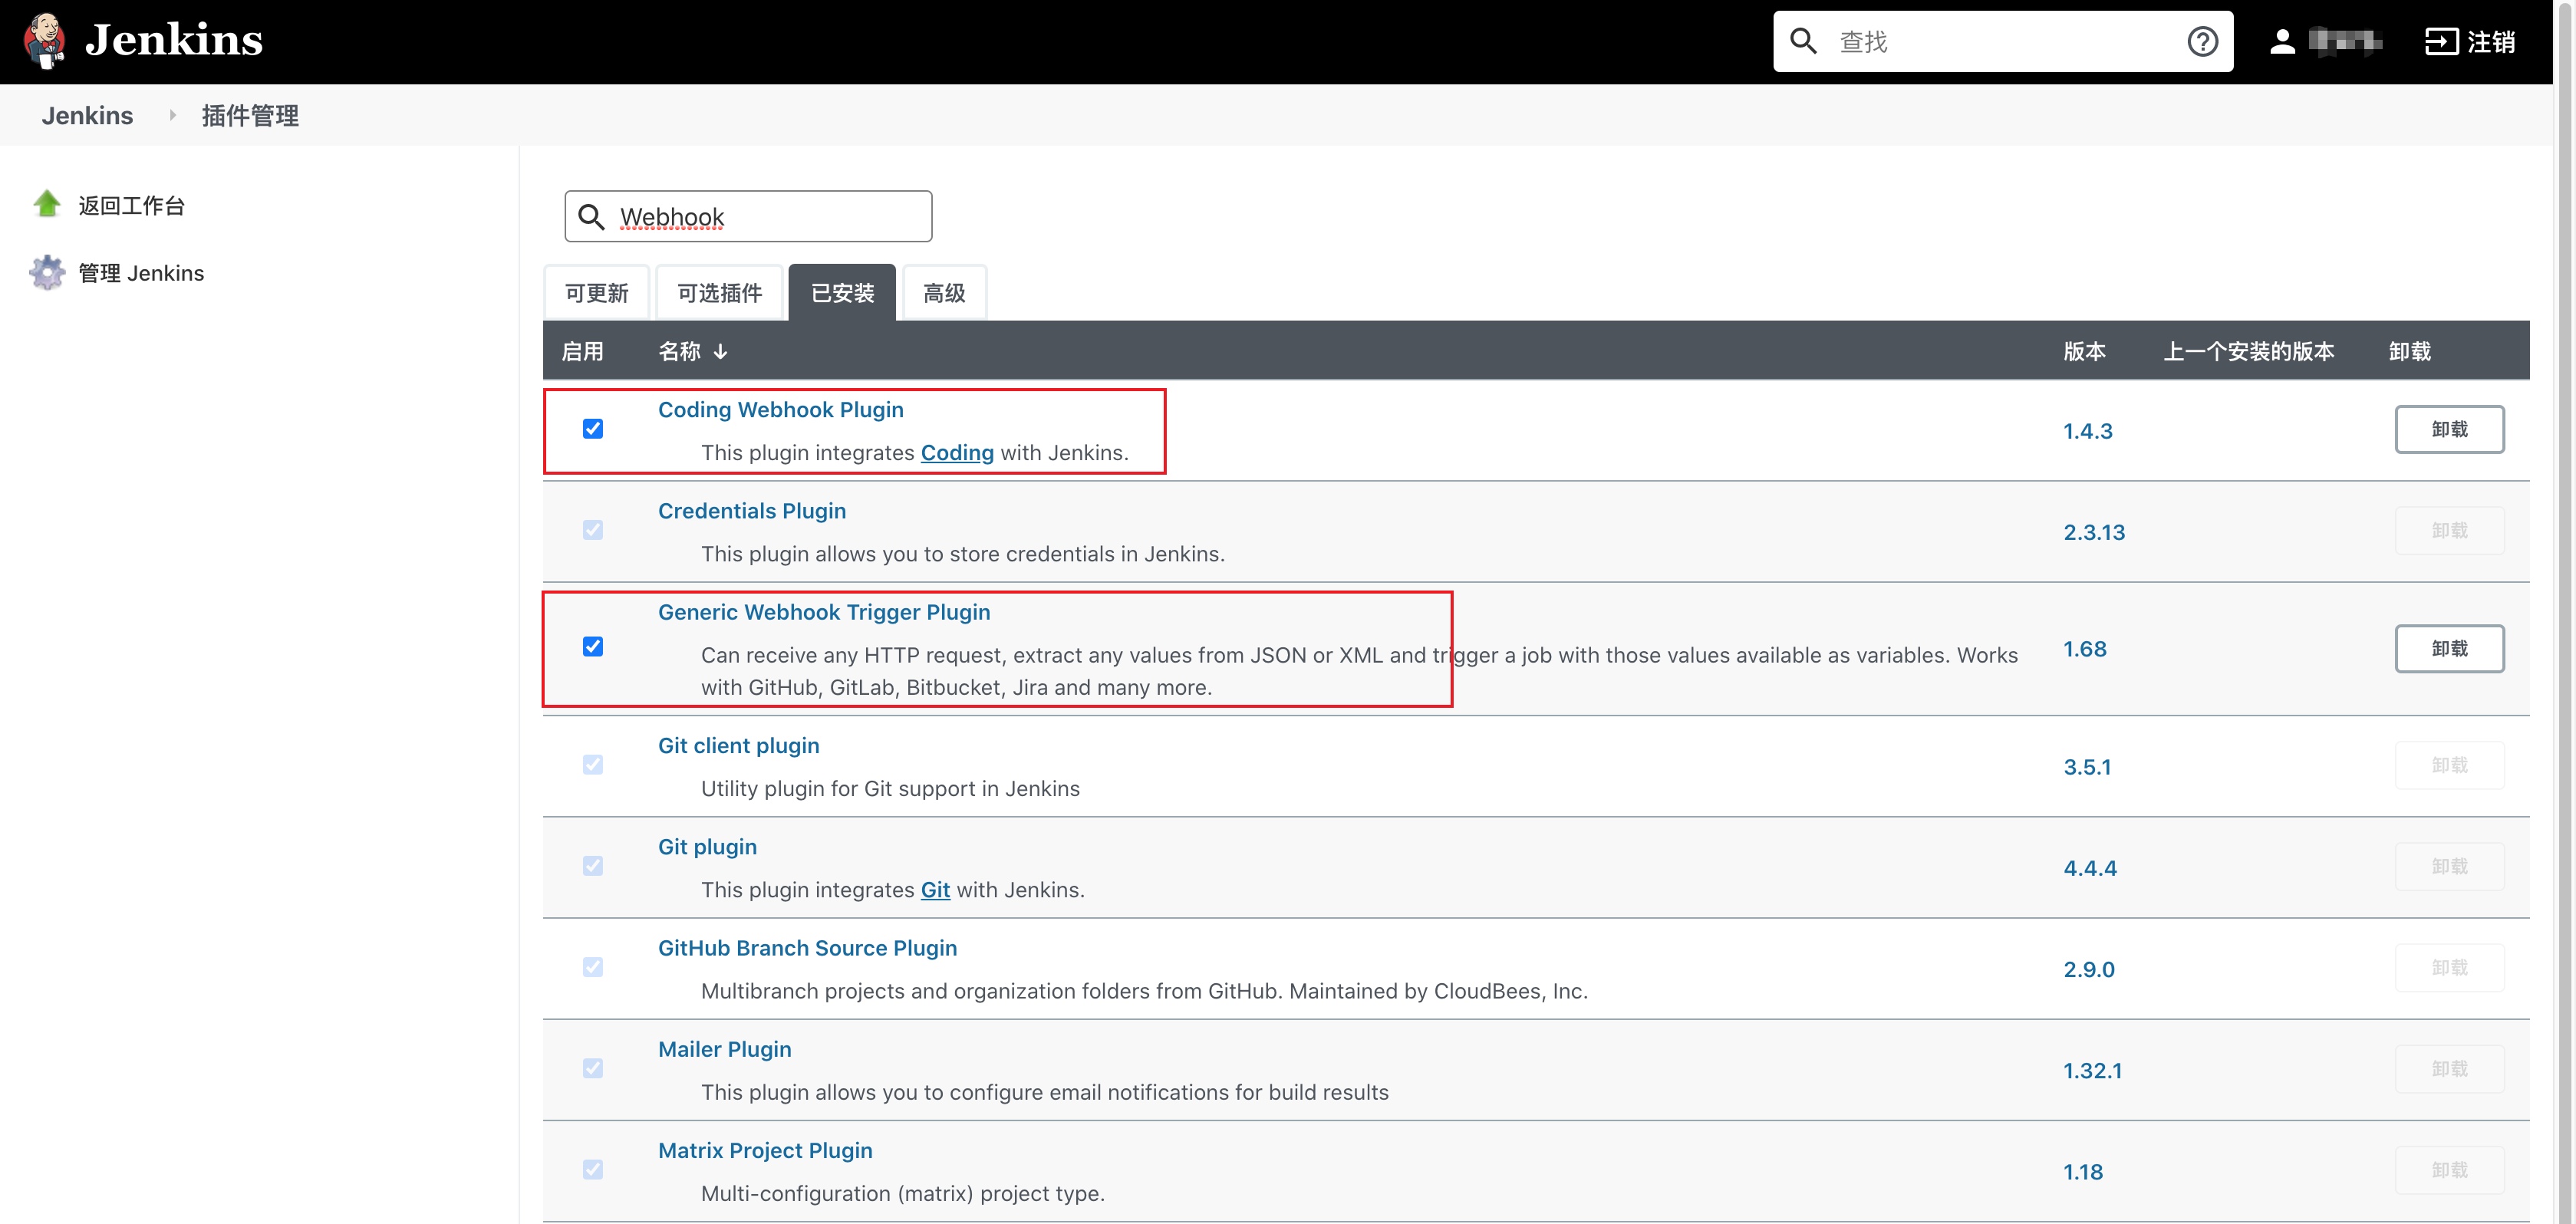
Task: Switch to the 高级 advanced tab
Action: click(x=943, y=293)
